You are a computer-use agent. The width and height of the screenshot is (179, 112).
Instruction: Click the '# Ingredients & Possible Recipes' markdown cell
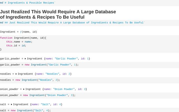[28, 2]
